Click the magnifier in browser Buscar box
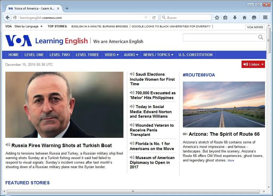Viewport: 273px width, 196px height. point(164,18)
